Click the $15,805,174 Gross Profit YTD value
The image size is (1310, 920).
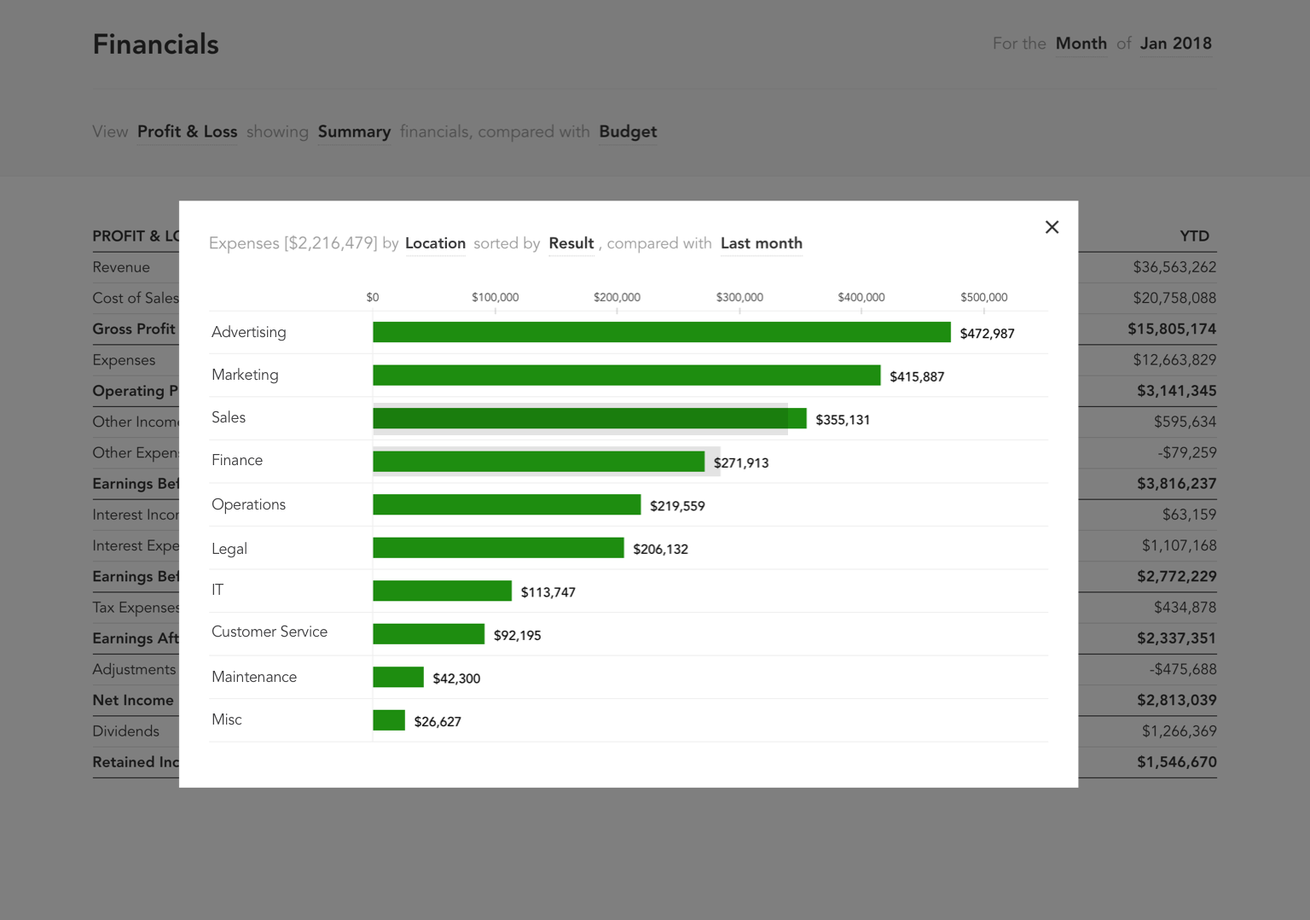[1172, 329]
